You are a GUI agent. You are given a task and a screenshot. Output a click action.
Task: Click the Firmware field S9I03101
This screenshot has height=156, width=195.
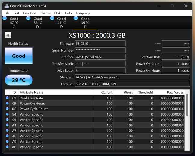pyautogui.click(x=100, y=43)
